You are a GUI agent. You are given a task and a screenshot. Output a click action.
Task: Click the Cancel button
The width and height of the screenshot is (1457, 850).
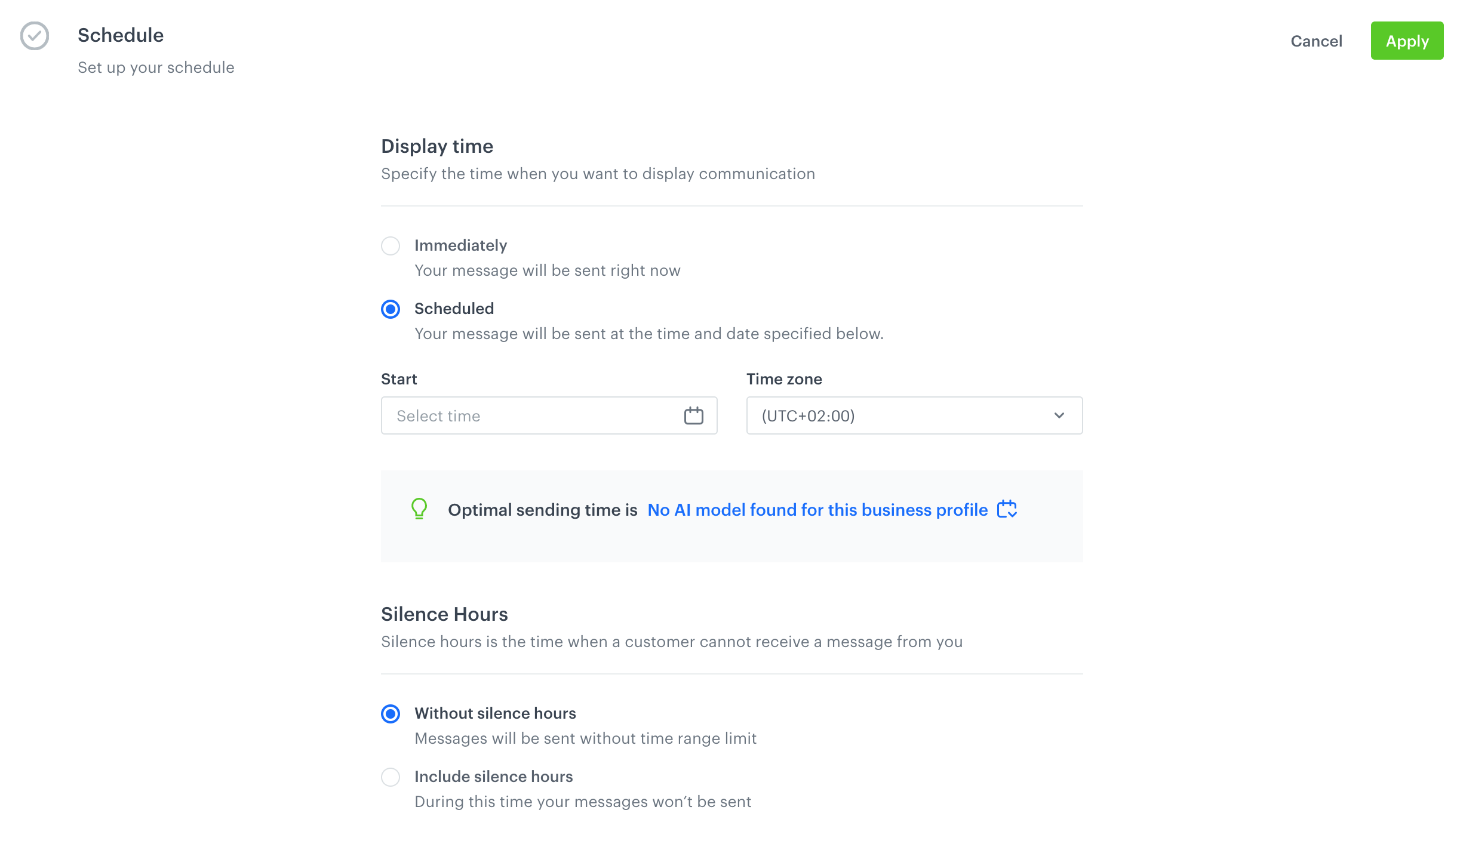tap(1316, 41)
